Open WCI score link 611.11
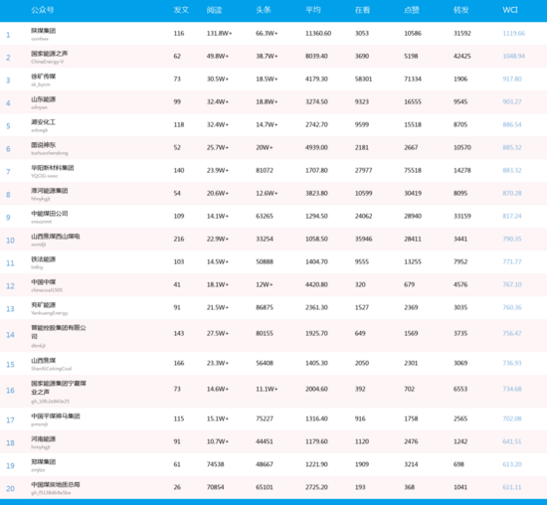Screen dimensions: 547x505 pos(512,487)
